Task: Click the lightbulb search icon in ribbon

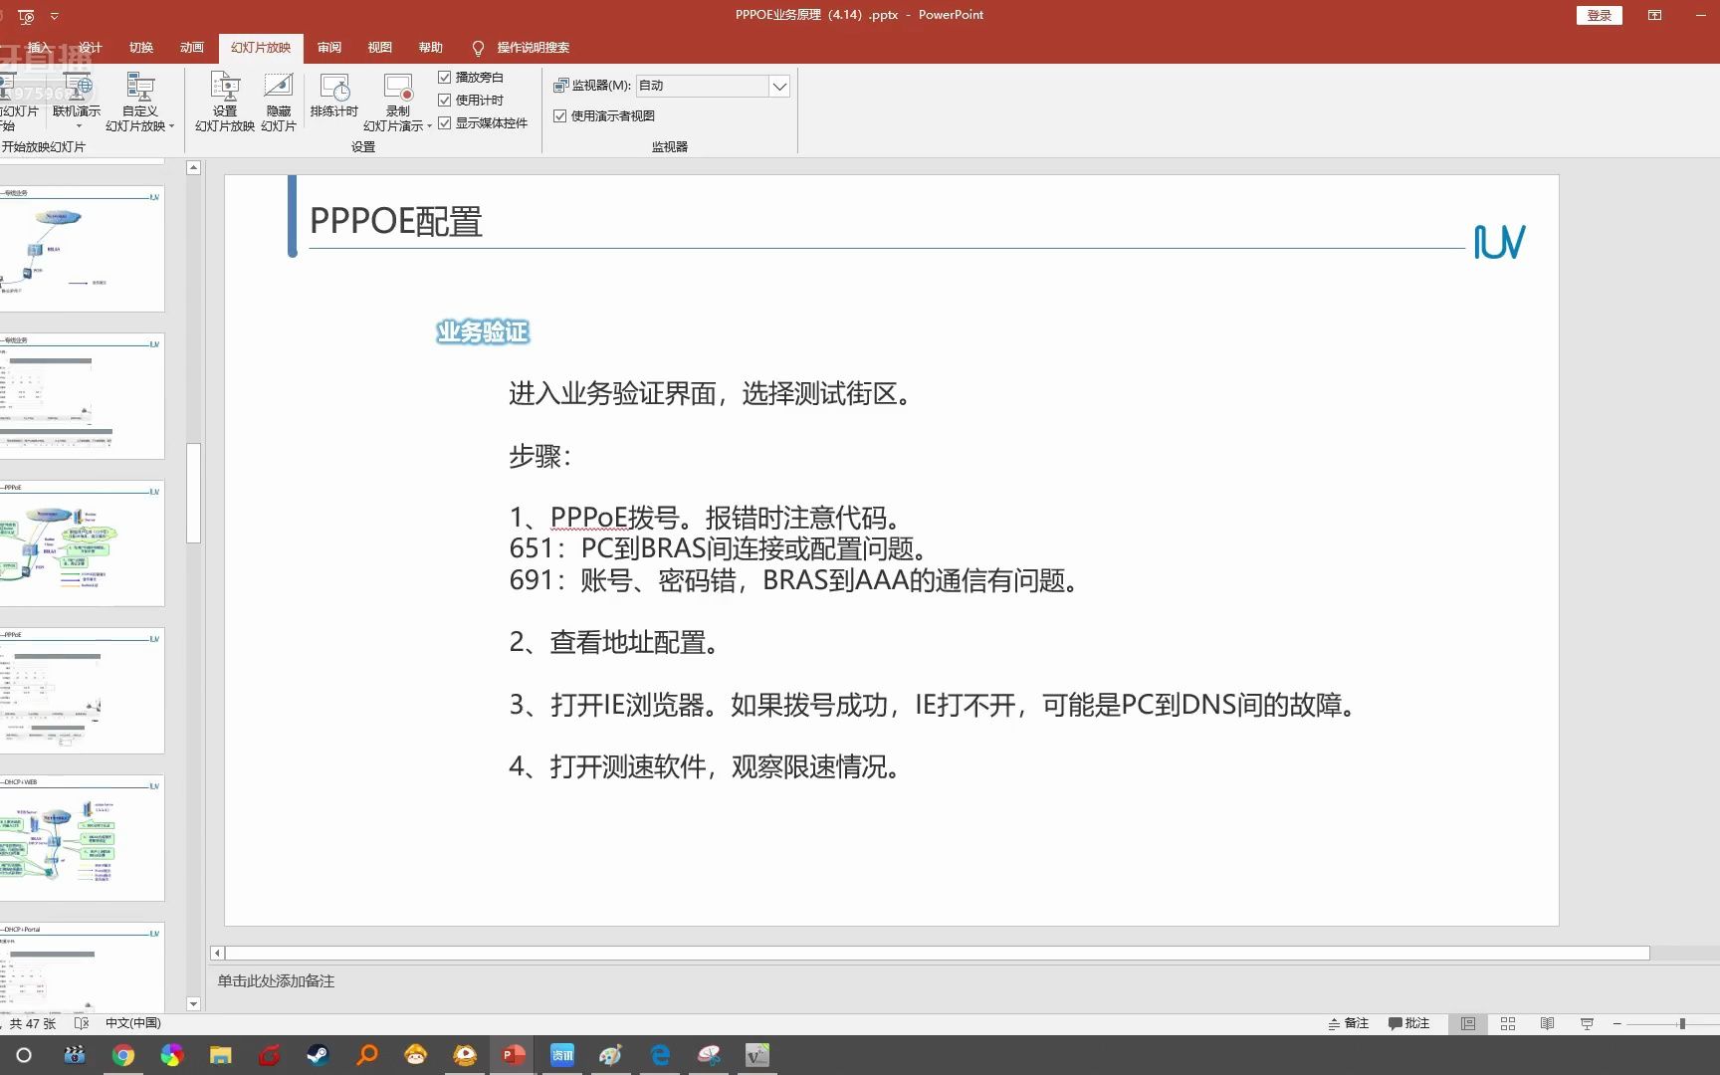Action: 478,48
